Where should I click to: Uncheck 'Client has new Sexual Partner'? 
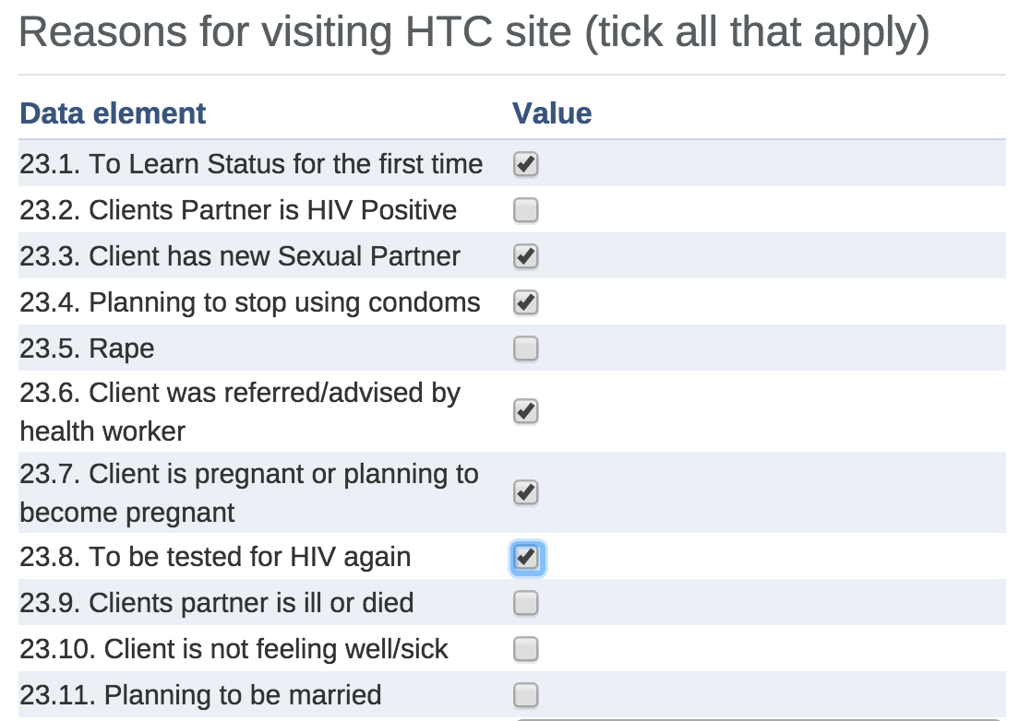pos(525,257)
